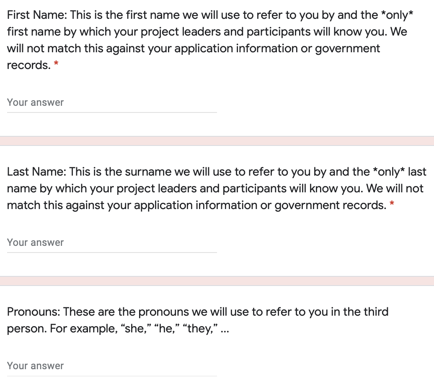Focus the Last Name answer field
Screen dimensions: 434x388
point(112,242)
